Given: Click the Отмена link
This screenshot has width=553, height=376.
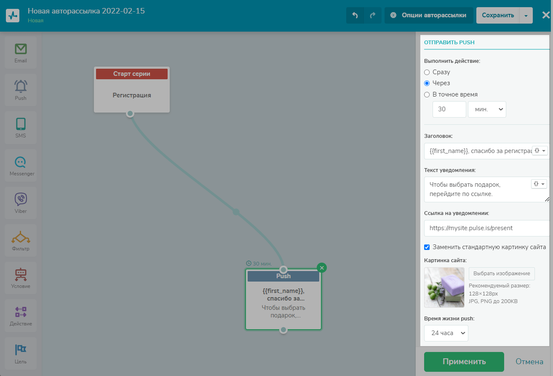Looking at the screenshot, I should click(x=529, y=362).
